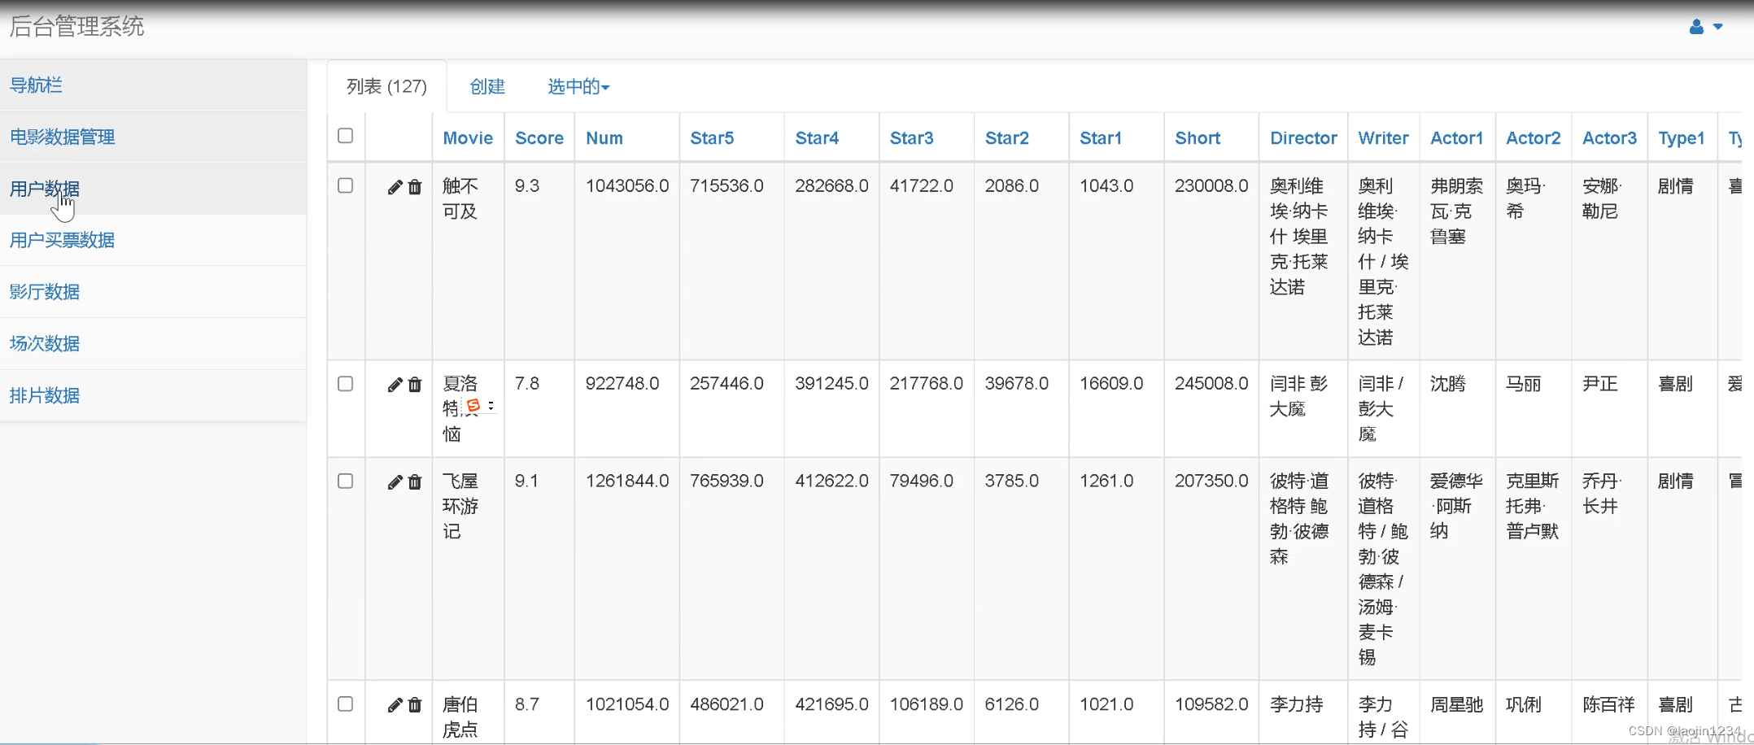Image resolution: width=1754 pixels, height=745 pixels.
Task: Tick the select-all checkbox in table header
Action: 346,136
